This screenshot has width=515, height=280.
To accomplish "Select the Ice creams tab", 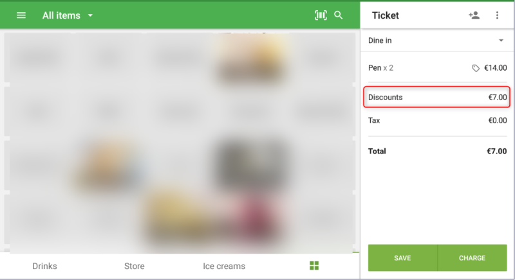I will click(x=224, y=266).
